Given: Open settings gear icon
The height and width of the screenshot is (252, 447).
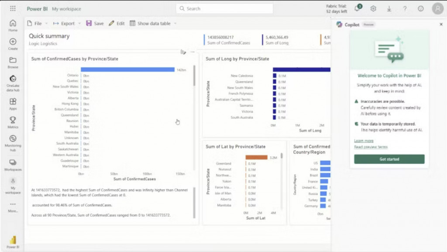Looking at the screenshot, I should click(373, 9).
